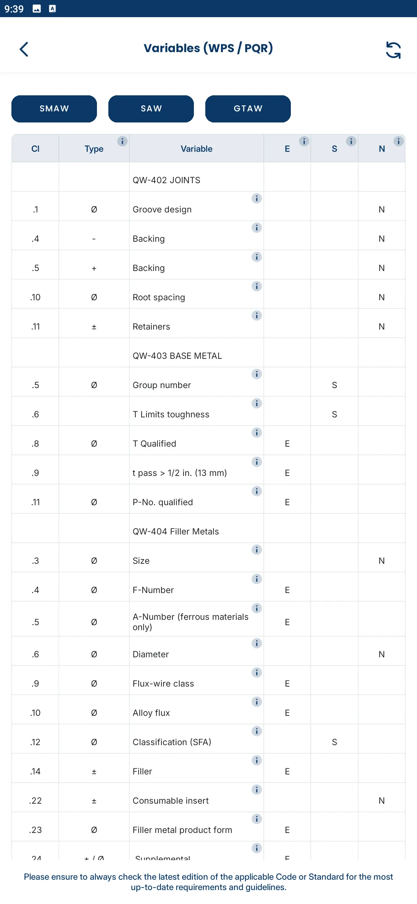Screen dimensions: 417x904
Task: Show info for the N column header
Action: [x=398, y=141]
